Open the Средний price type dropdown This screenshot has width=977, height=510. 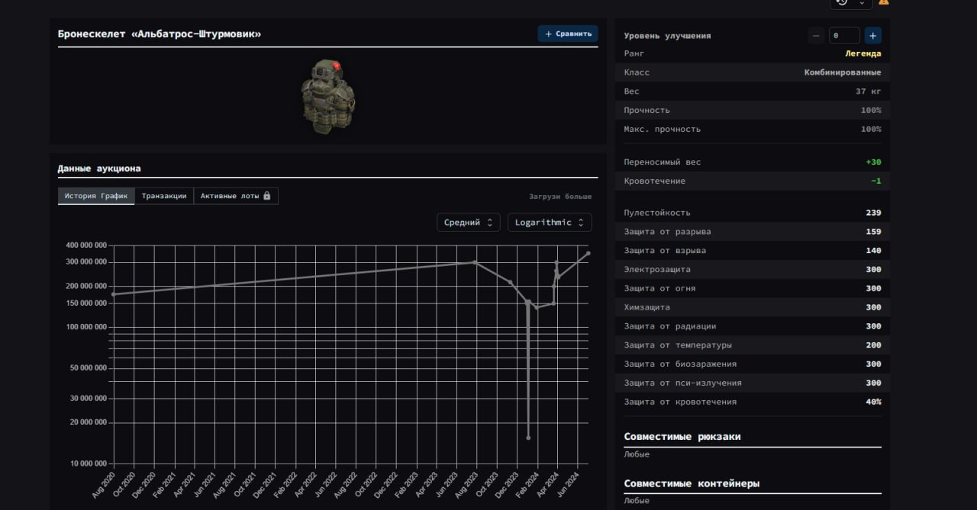point(469,223)
